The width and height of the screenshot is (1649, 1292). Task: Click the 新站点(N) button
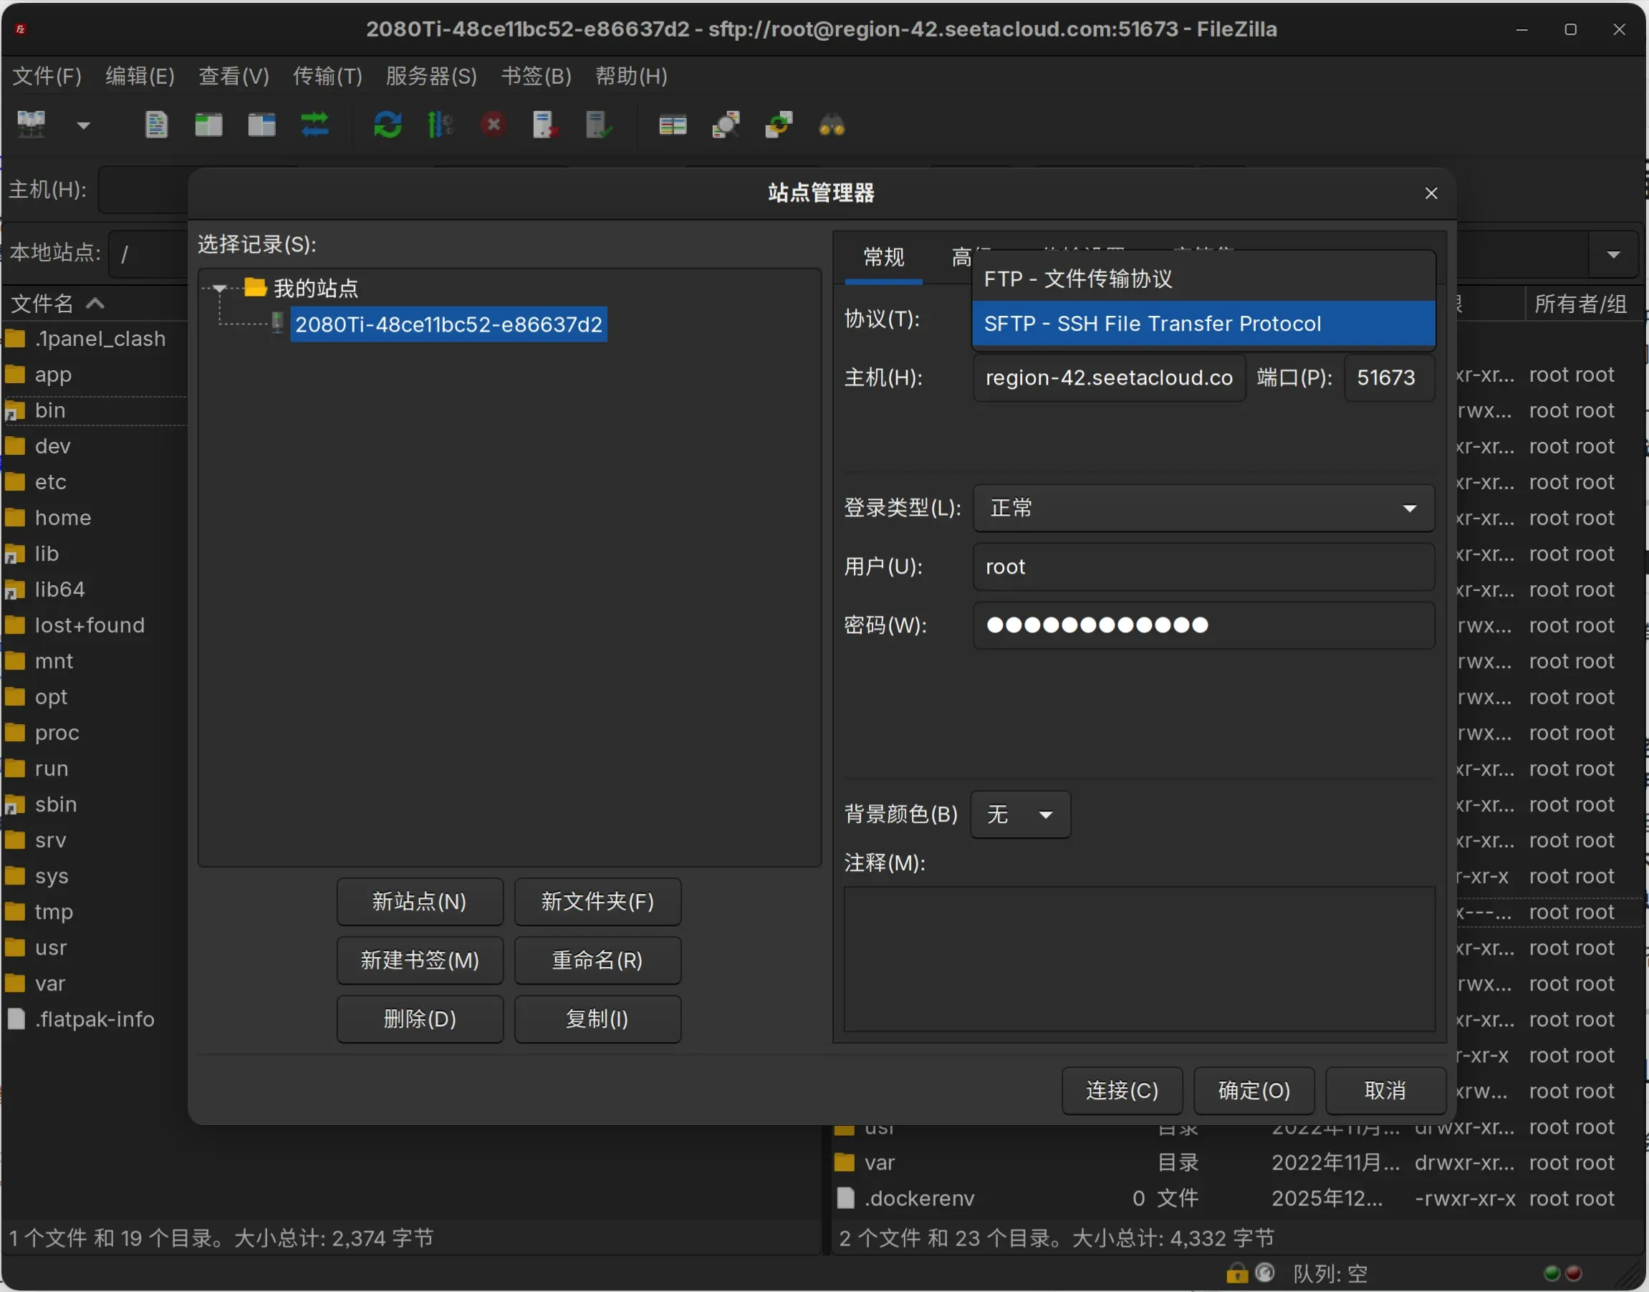419,901
